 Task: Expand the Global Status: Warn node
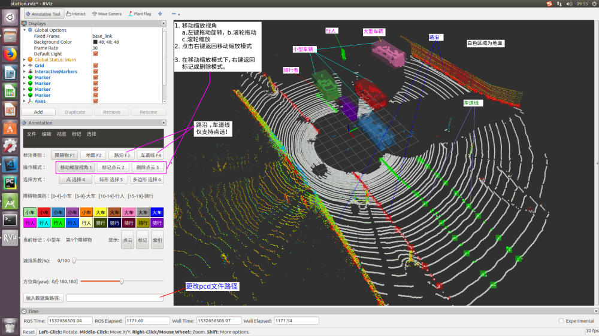click(25, 60)
